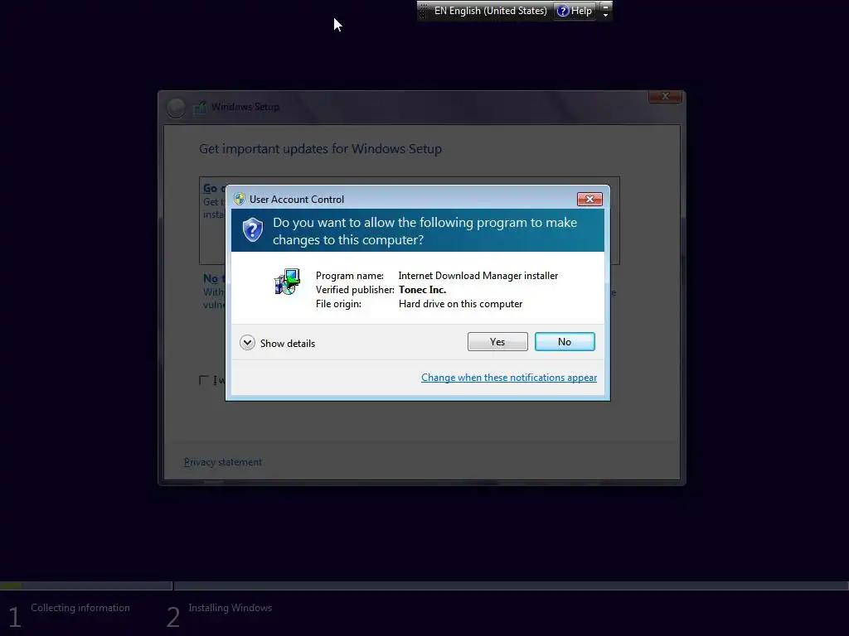The image size is (849, 636).
Task: Click the Installing Windows step label
Action: pyautogui.click(x=230, y=608)
